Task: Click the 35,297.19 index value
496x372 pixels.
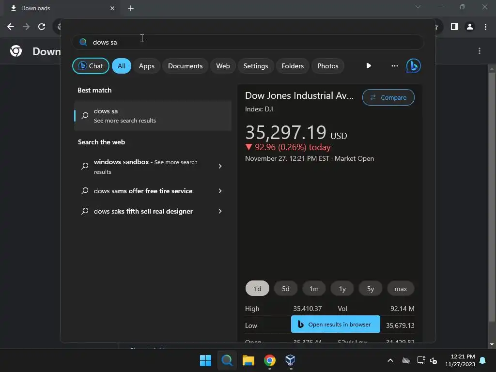Action: pos(286,132)
